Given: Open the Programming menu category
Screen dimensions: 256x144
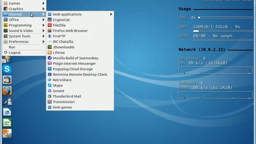Looking at the screenshot, I should (x=24, y=25).
